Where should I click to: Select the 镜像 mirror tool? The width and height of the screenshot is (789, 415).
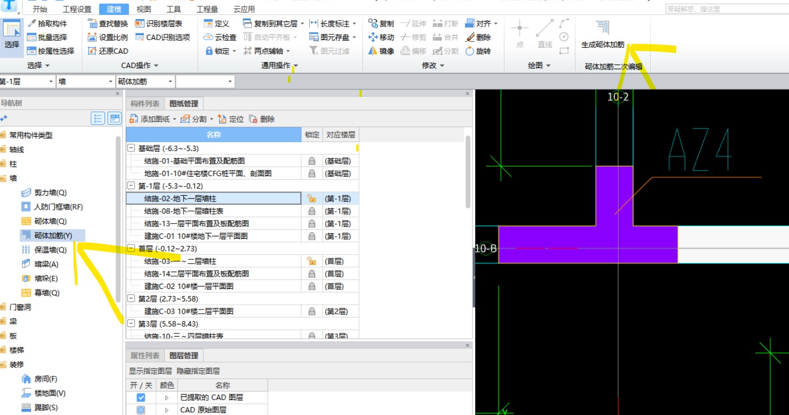point(381,51)
